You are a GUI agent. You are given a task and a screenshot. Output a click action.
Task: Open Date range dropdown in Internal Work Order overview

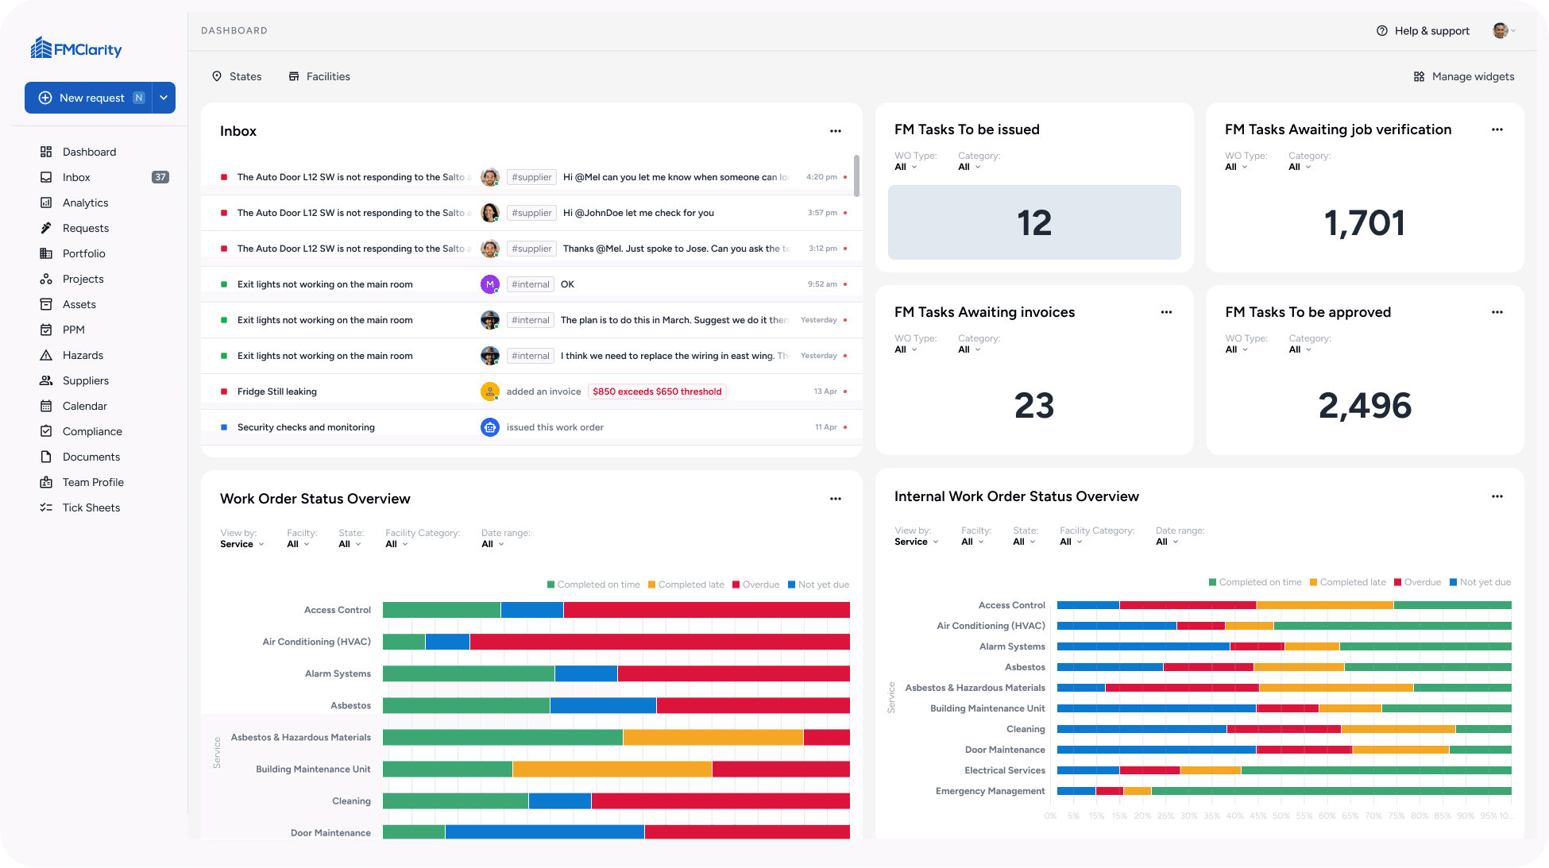tap(1166, 542)
